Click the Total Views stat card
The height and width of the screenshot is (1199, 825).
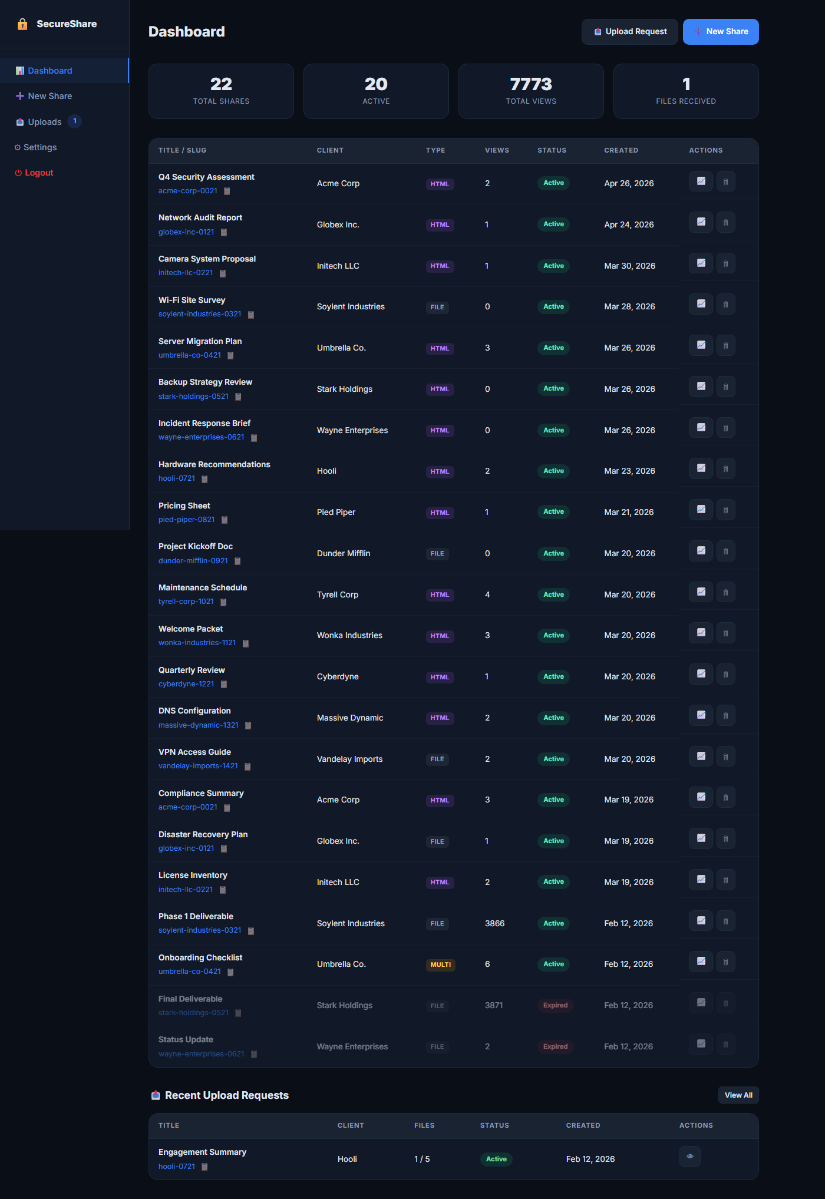point(531,91)
